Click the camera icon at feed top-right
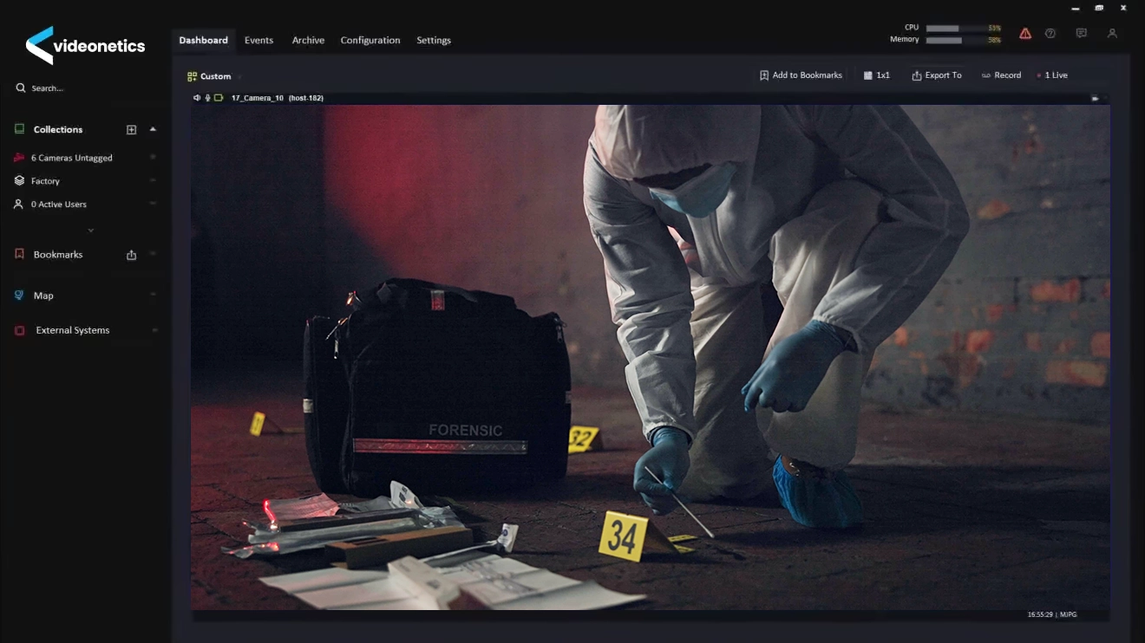The image size is (1145, 643). tap(1096, 98)
